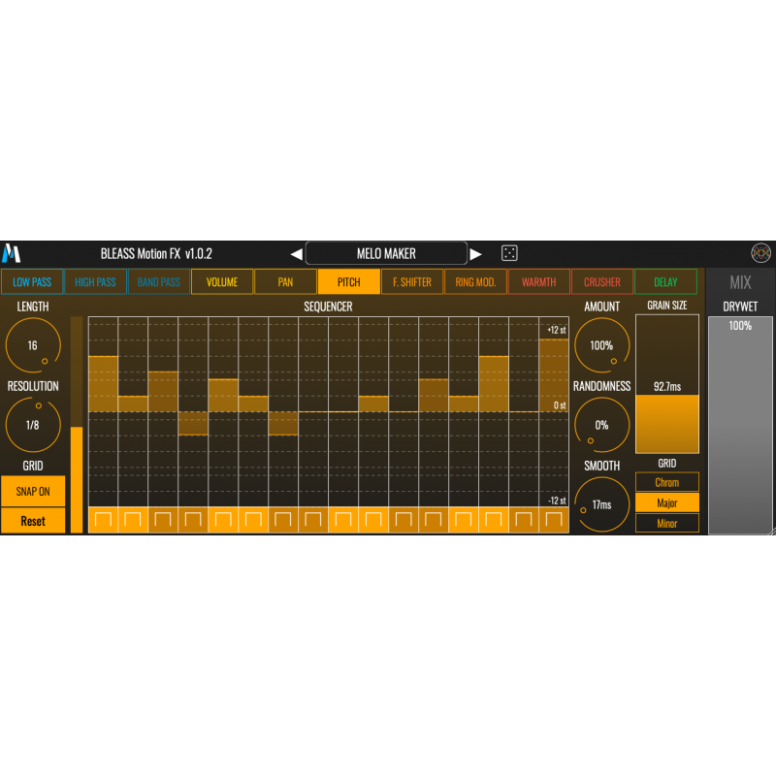The width and height of the screenshot is (776, 776).
Task: Select the WARMTH effect
Action: pyautogui.click(x=538, y=281)
